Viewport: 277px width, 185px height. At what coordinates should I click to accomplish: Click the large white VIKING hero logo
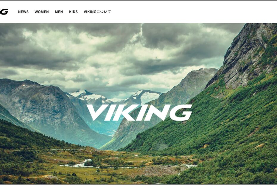pyautogui.click(x=139, y=112)
